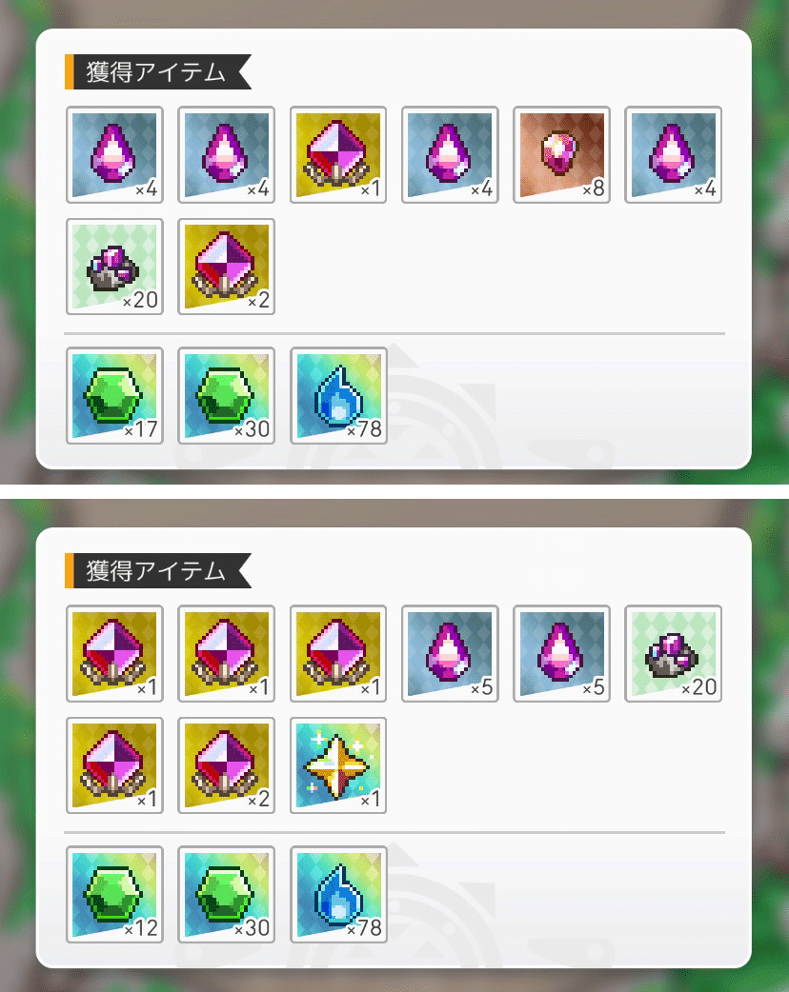Select the blue flame ×78 in top panel

[x=338, y=395]
